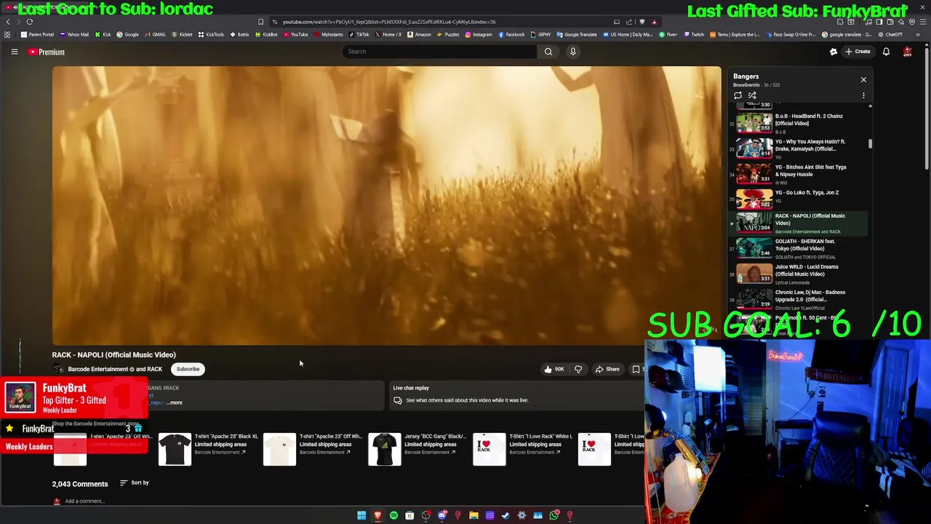Select YG - Bitches Aint Shit playlist entry
This screenshot has height=524, width=931.
tap(798, 173)
